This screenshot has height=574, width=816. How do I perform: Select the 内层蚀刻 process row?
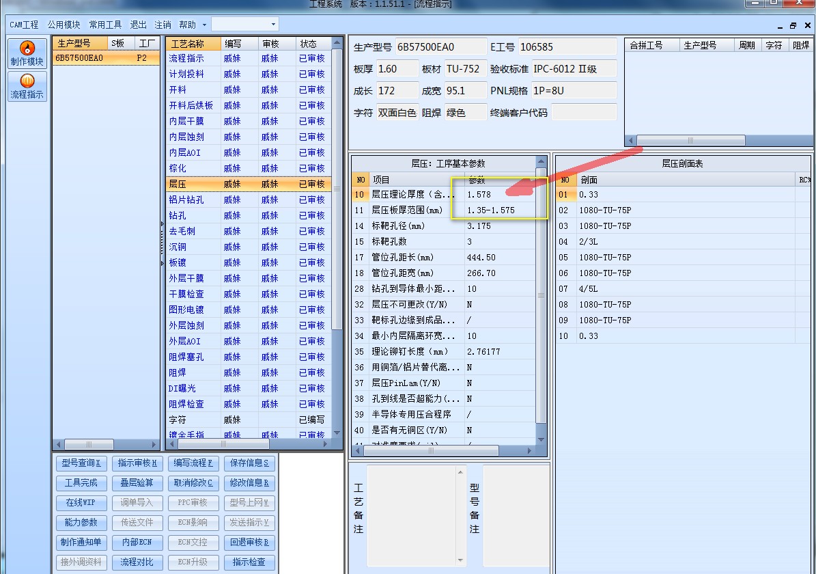click(x=249, y=137)
